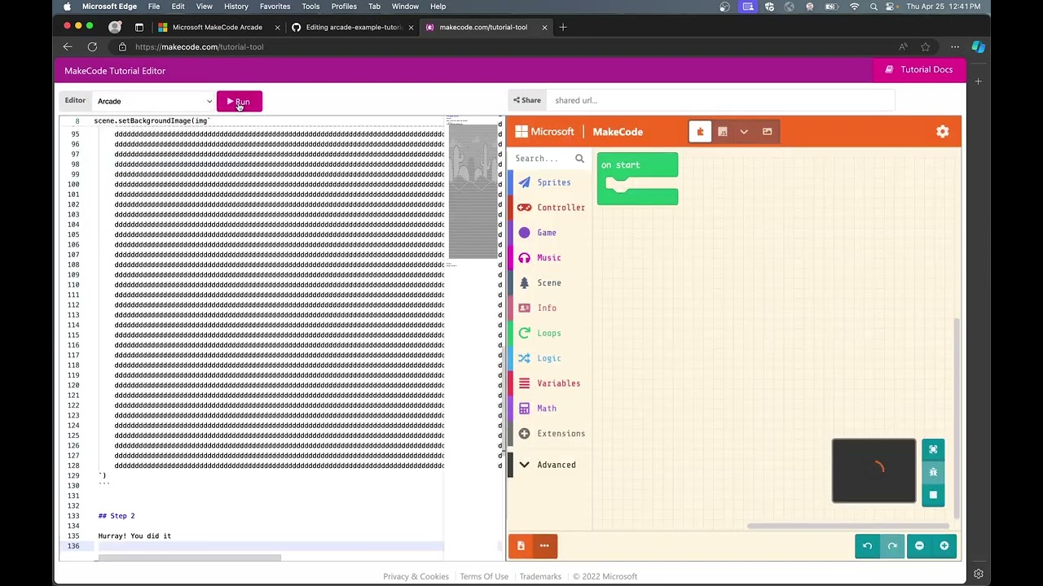Viewport: 1043px width, 586px height.
Task: Open MakeCode settings gear
Action: 942,132
